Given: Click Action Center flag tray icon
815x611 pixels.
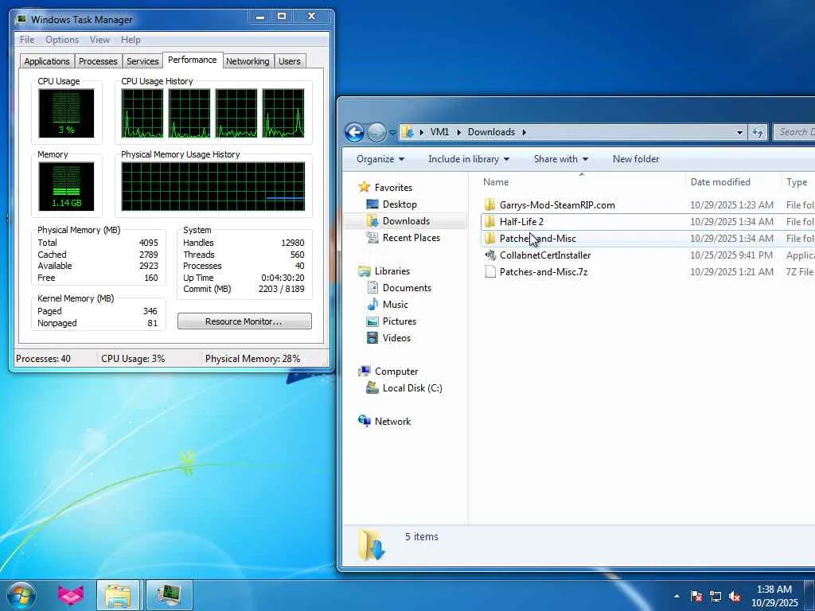Looking at the screenshot, I should (x=696, y=596).
